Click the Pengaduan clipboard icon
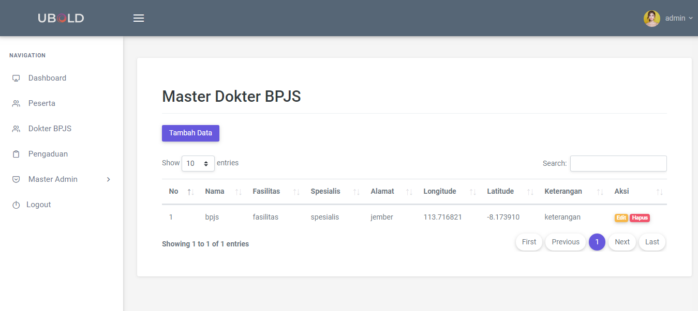Screen dimensions: 698x311 tap(16, 154)
